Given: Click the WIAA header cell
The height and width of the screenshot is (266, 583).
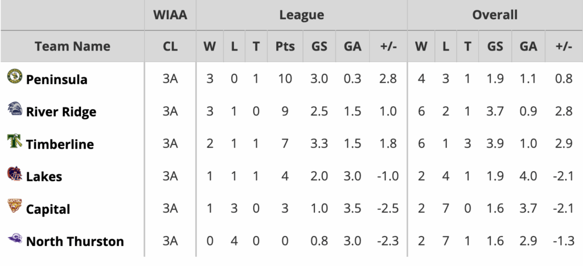Looking at the screenshot, I should tap(170, 15).
